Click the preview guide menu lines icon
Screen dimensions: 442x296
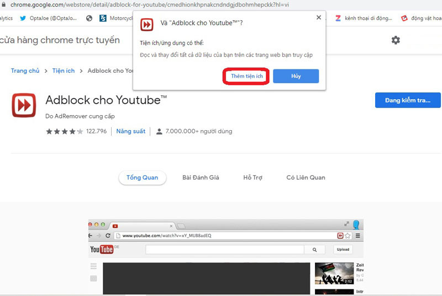[93, 266]
